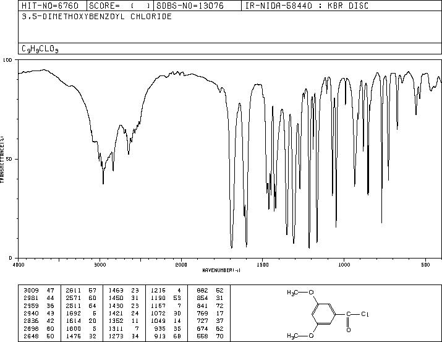442x342 pixels.
Task: Click the benzene ring in the structure drawing
Action: (x=324, y=314)
